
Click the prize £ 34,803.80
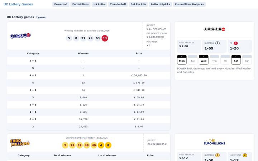(x=139, y=75)
